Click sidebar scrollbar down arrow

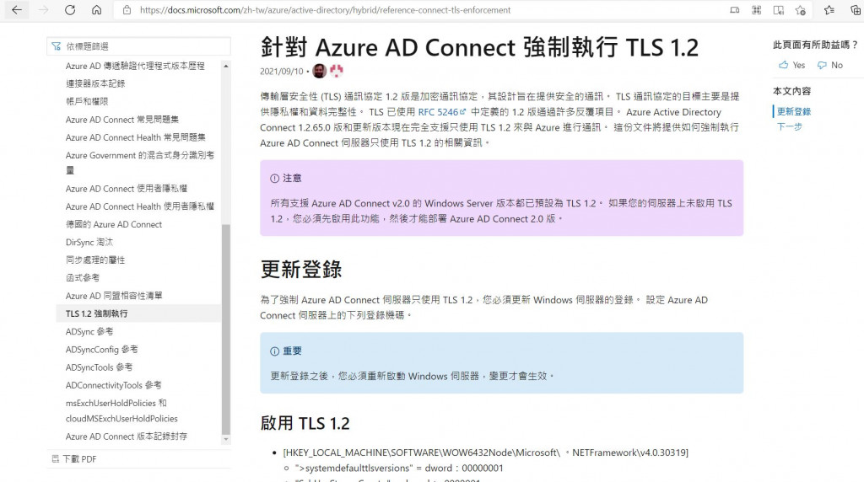(226, 439)
